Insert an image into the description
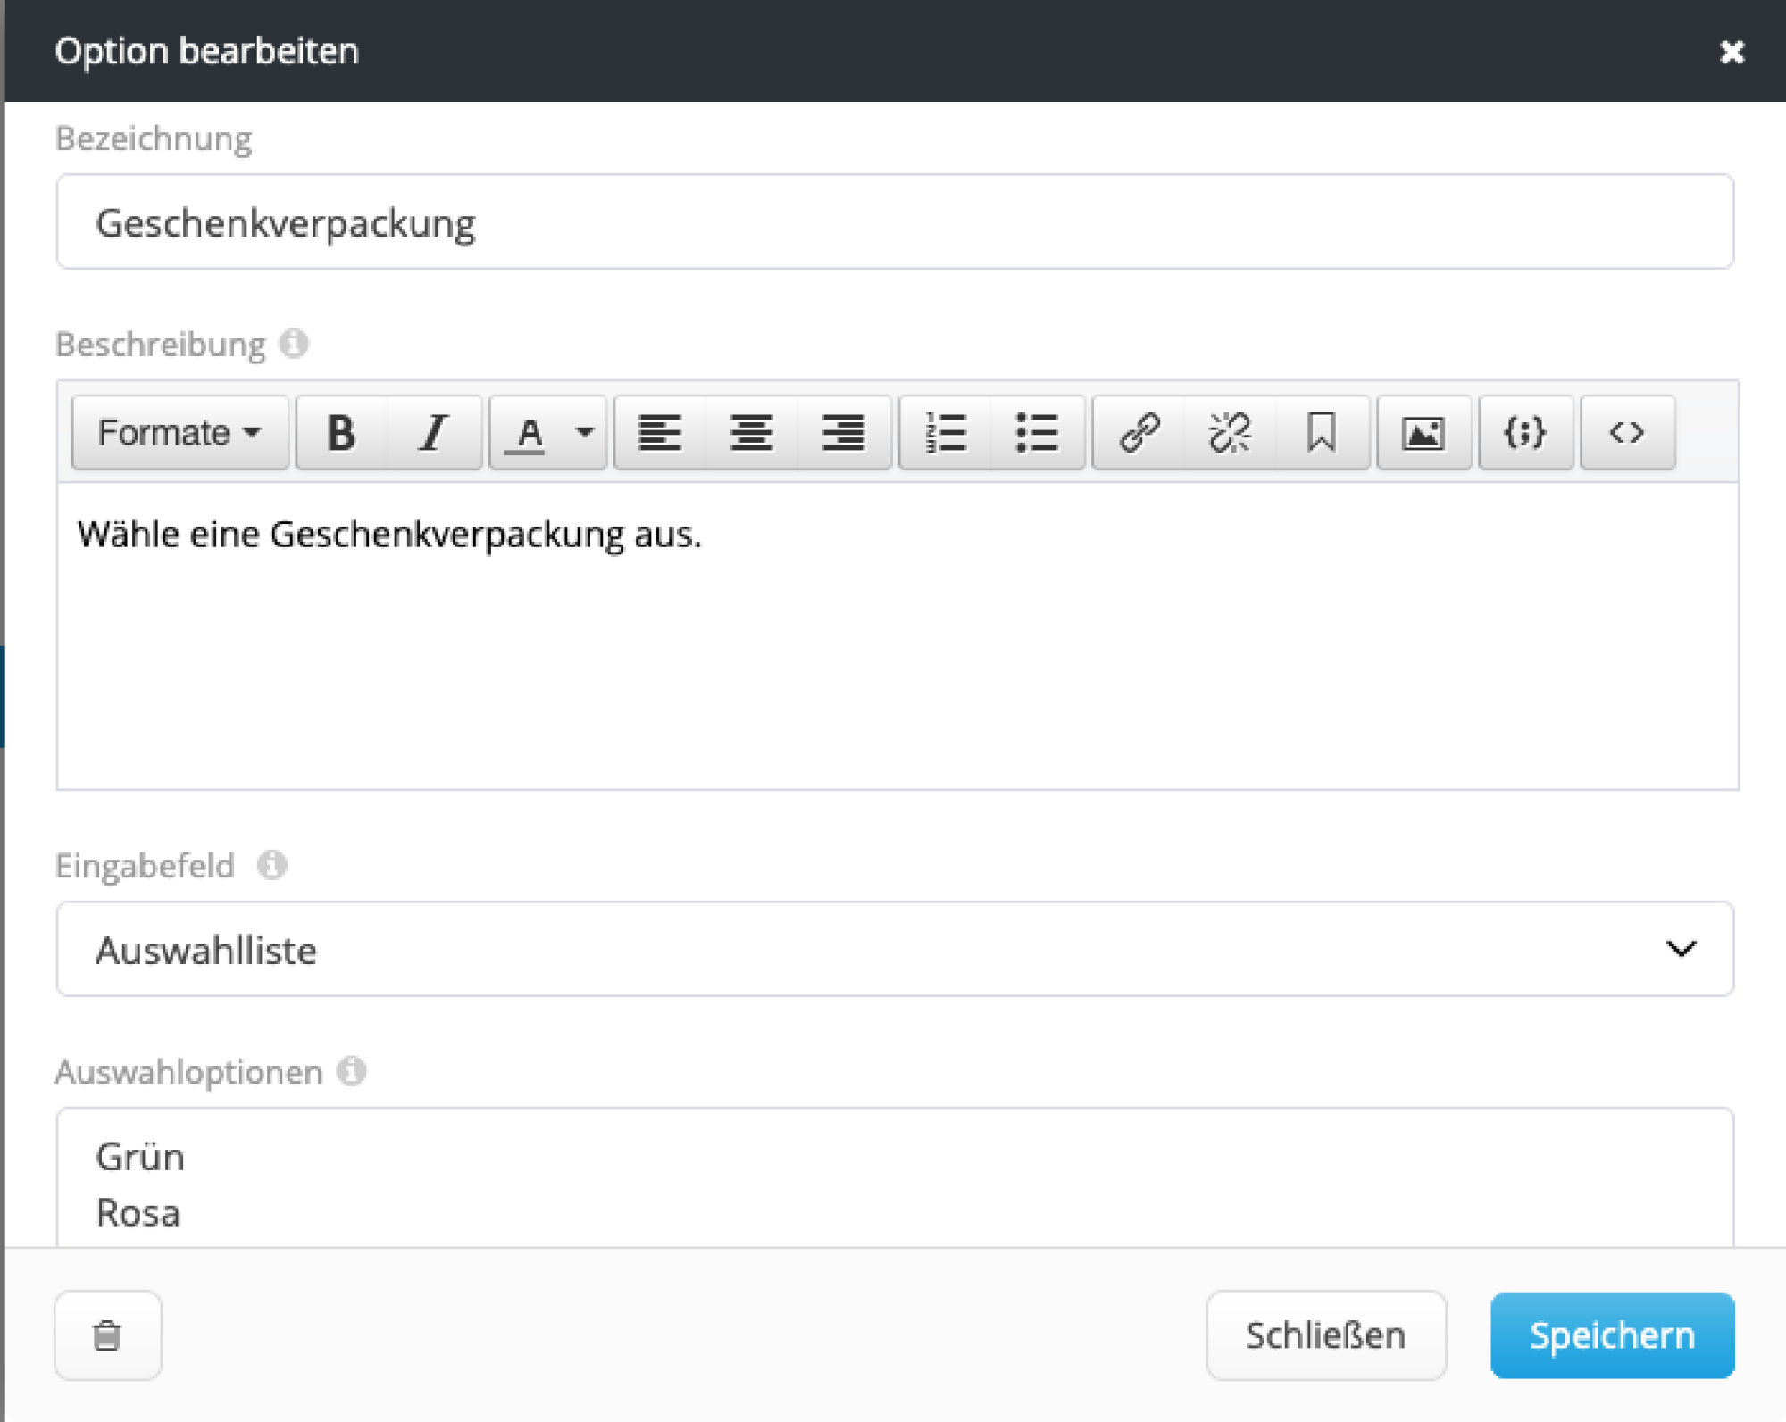The image size is (1786, 1422). click(1423, 433)
